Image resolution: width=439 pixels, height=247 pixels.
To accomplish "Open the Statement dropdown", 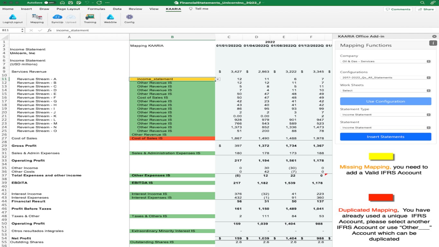I will click(x=386, y=127).
